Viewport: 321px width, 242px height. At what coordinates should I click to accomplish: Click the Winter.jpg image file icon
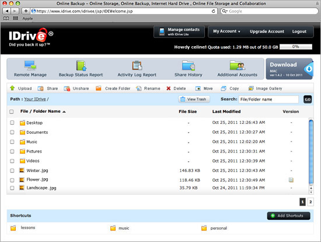click(x=22, y=170)
